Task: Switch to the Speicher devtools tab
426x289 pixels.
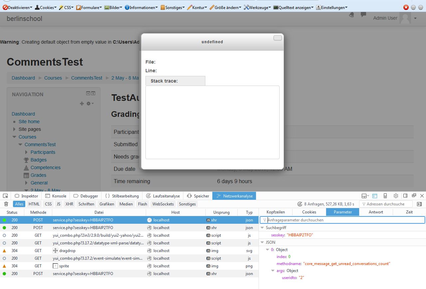Action: [x=198, y=196]
